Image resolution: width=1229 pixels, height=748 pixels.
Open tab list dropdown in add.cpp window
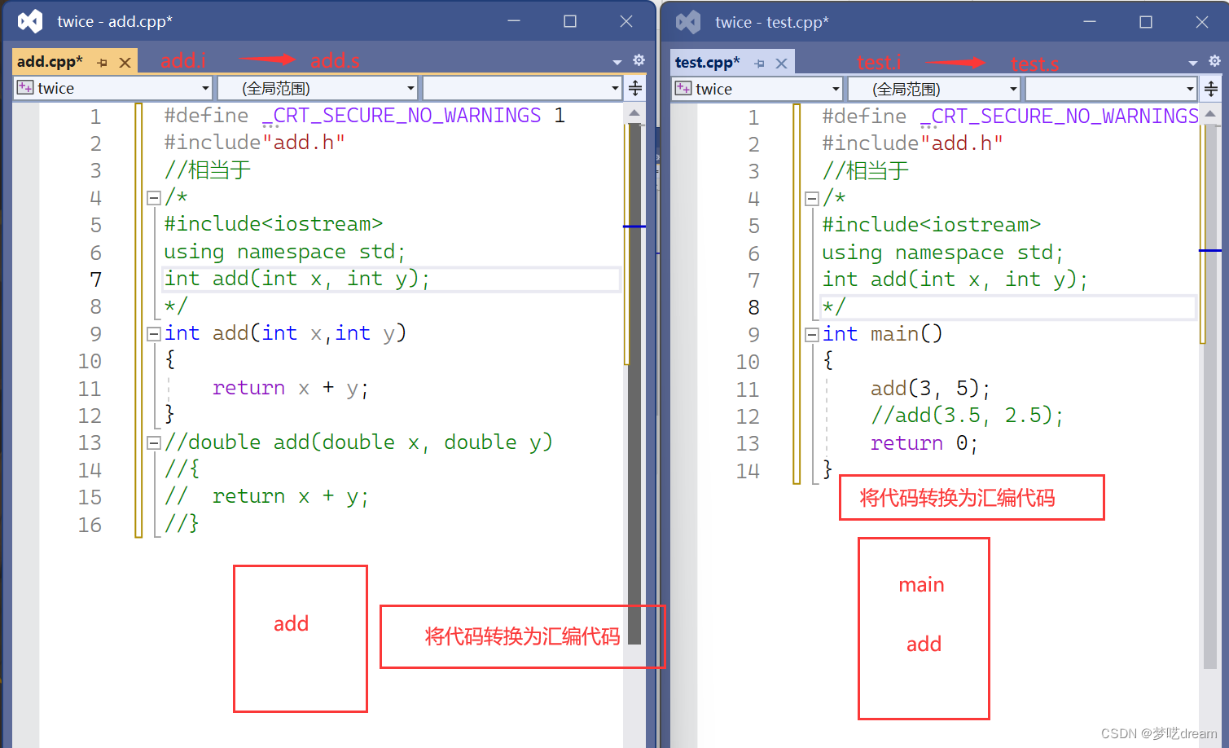tap(617, 62)
